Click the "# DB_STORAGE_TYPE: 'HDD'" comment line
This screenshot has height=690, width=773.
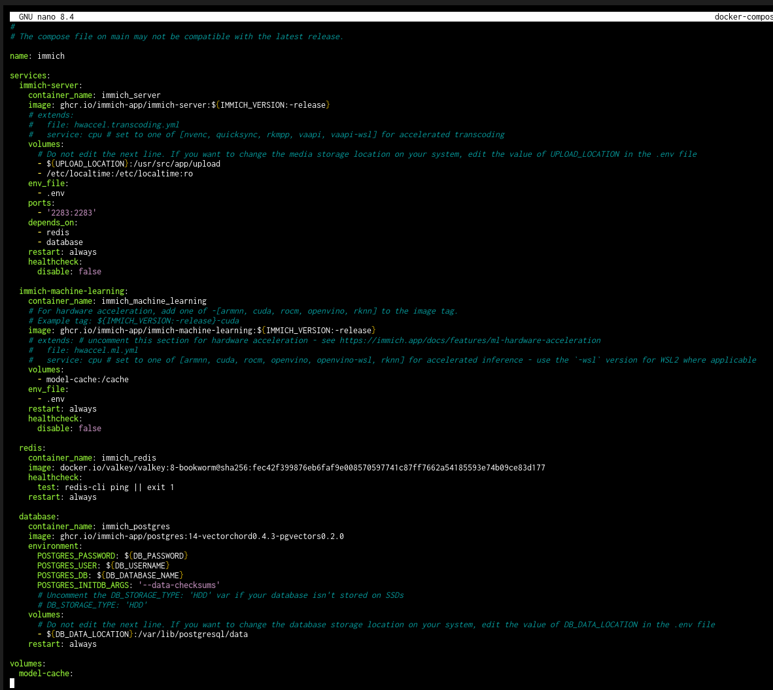pyautogui.click(x=92, y=605)
